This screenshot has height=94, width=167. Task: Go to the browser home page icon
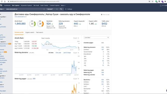click(x=5, y=2)
